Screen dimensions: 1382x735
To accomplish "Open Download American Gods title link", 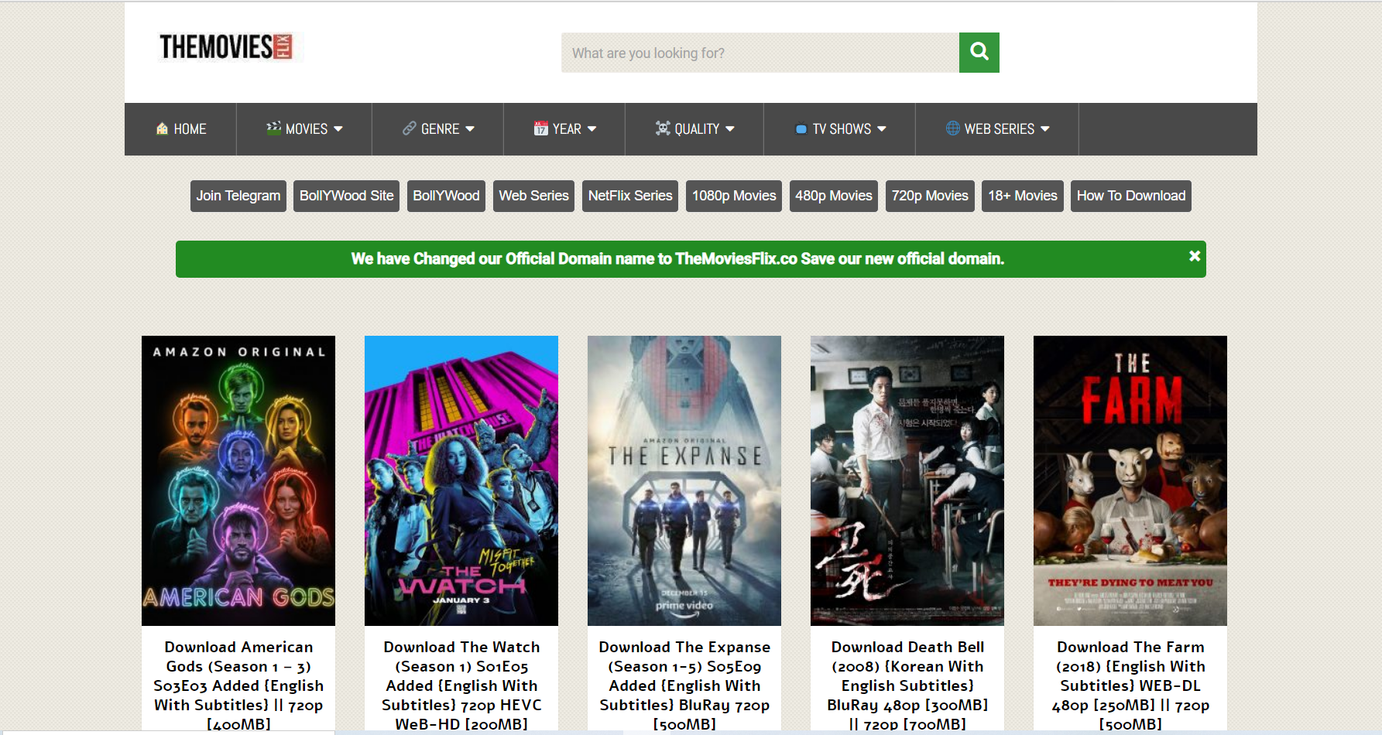I will (238, 685).
